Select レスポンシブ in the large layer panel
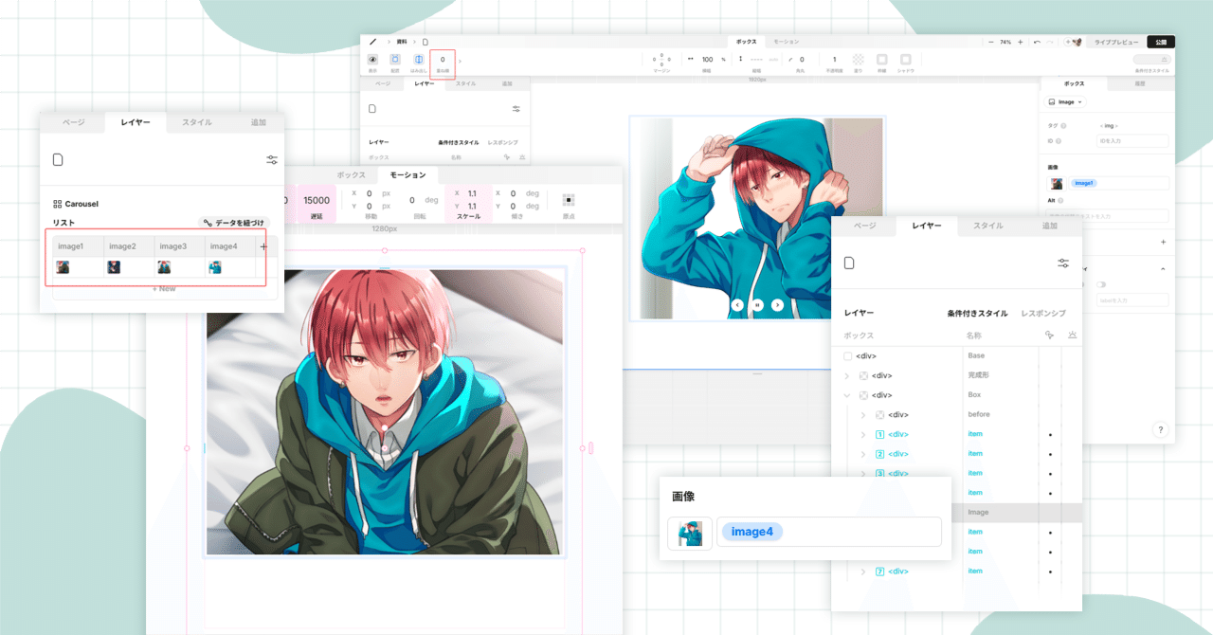The width and height of the screenshot is (1213, 635). pos(1043,313)
